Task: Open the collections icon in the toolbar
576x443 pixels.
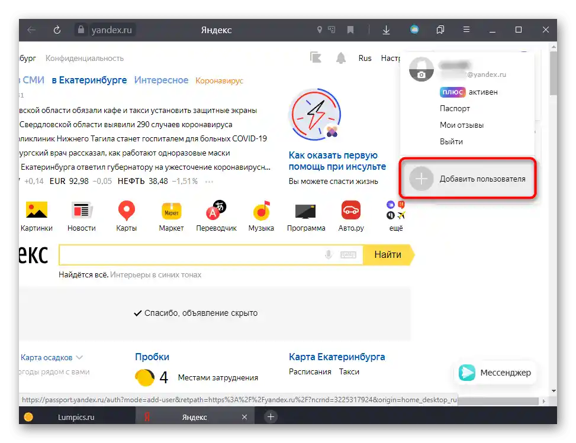Action: click(x=440, y=30)
